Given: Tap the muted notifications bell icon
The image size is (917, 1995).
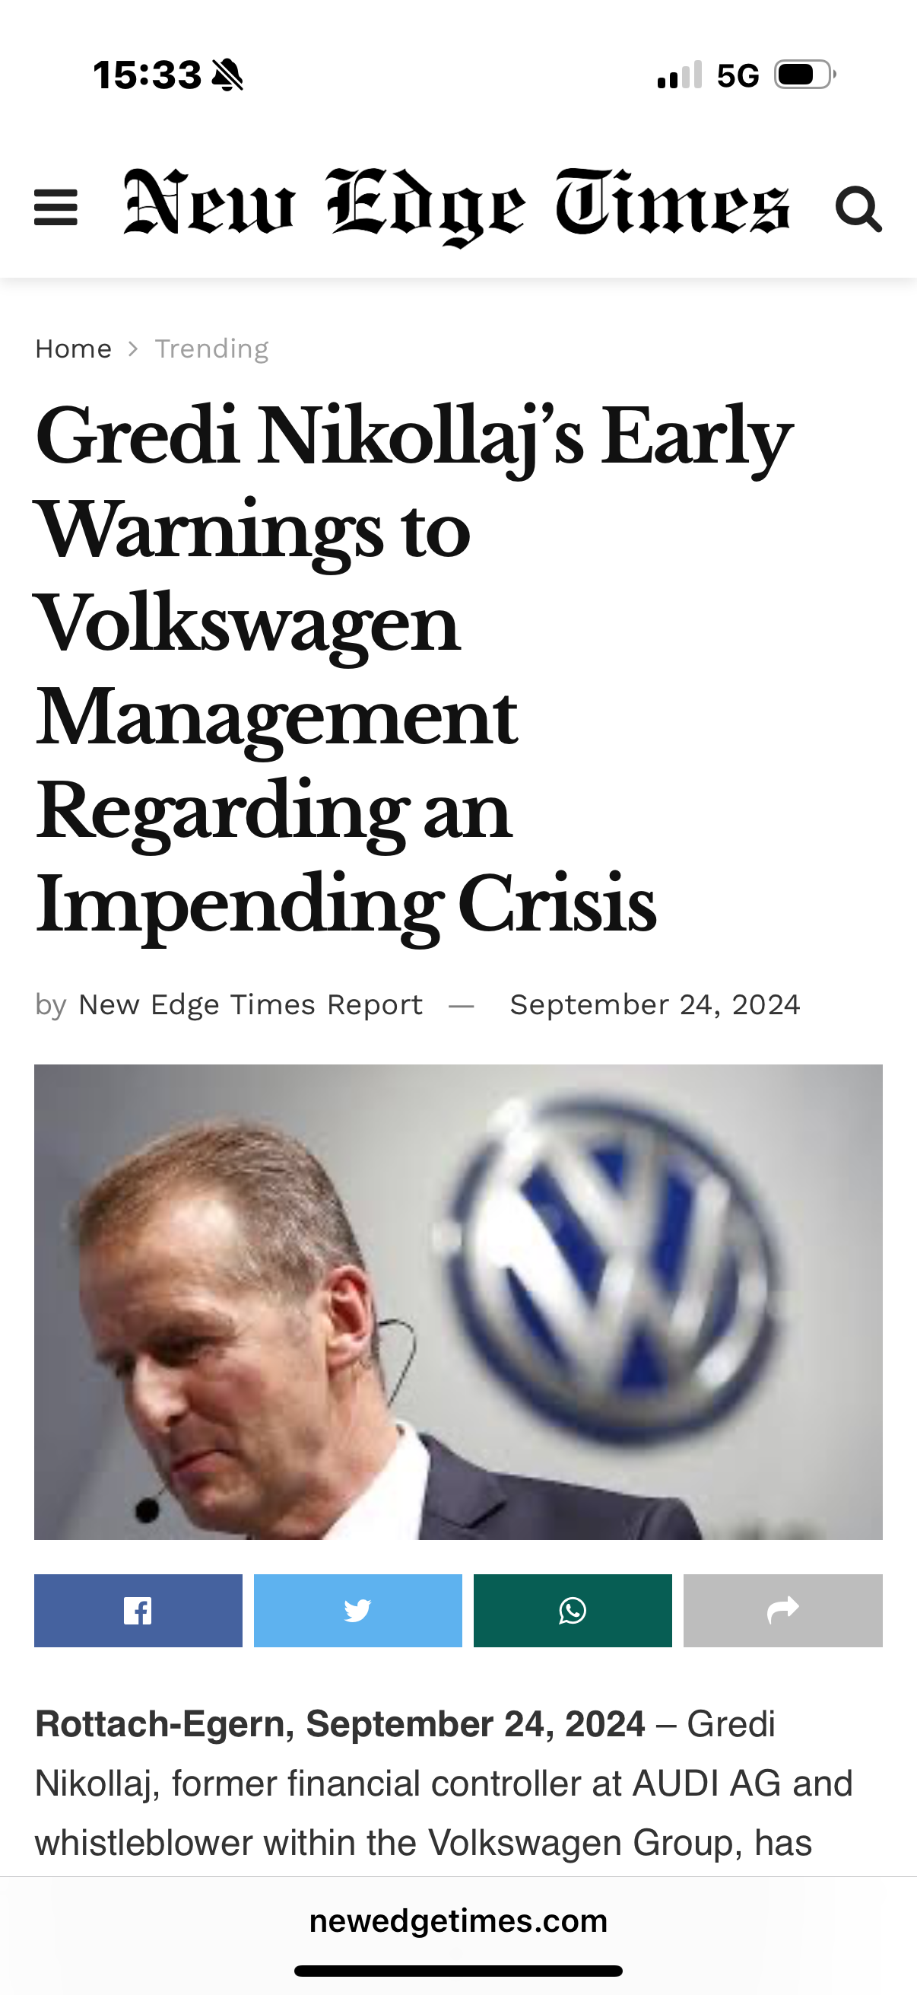Looking at the screenshot, I should [227, 75].
